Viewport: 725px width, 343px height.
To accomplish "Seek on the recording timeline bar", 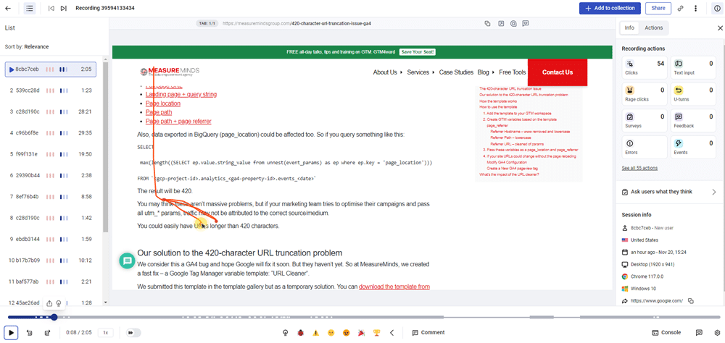I will (290, 317).
